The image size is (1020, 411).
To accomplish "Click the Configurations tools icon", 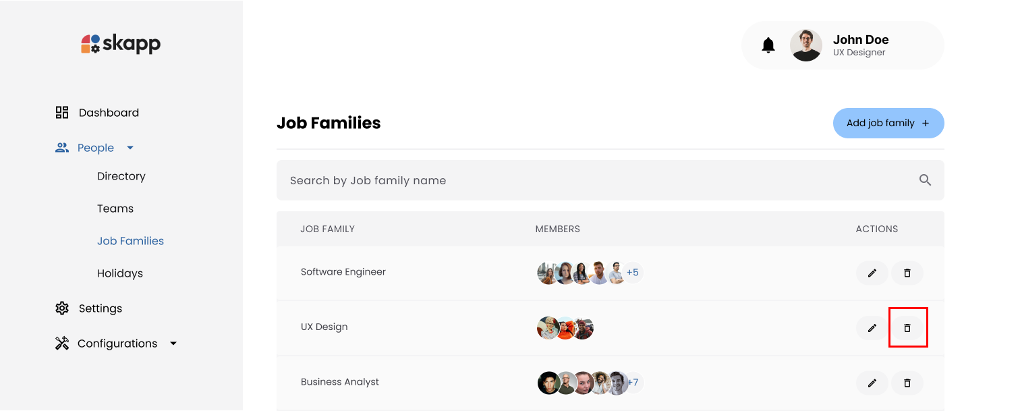I will (61, 343).
